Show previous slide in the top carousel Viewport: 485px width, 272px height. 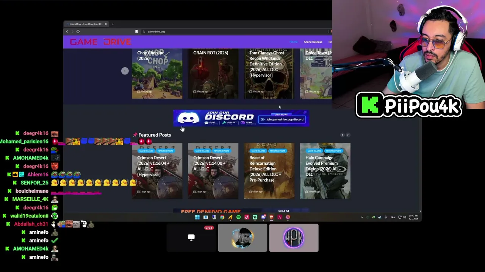[125, 71]
